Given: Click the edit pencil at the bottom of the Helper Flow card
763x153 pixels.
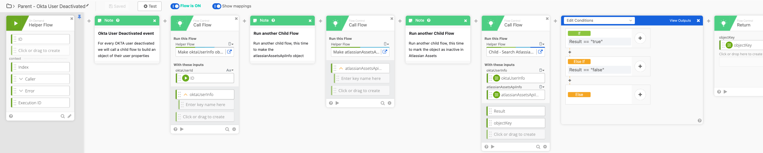Looking at the screenshot, I should point(69,116).
